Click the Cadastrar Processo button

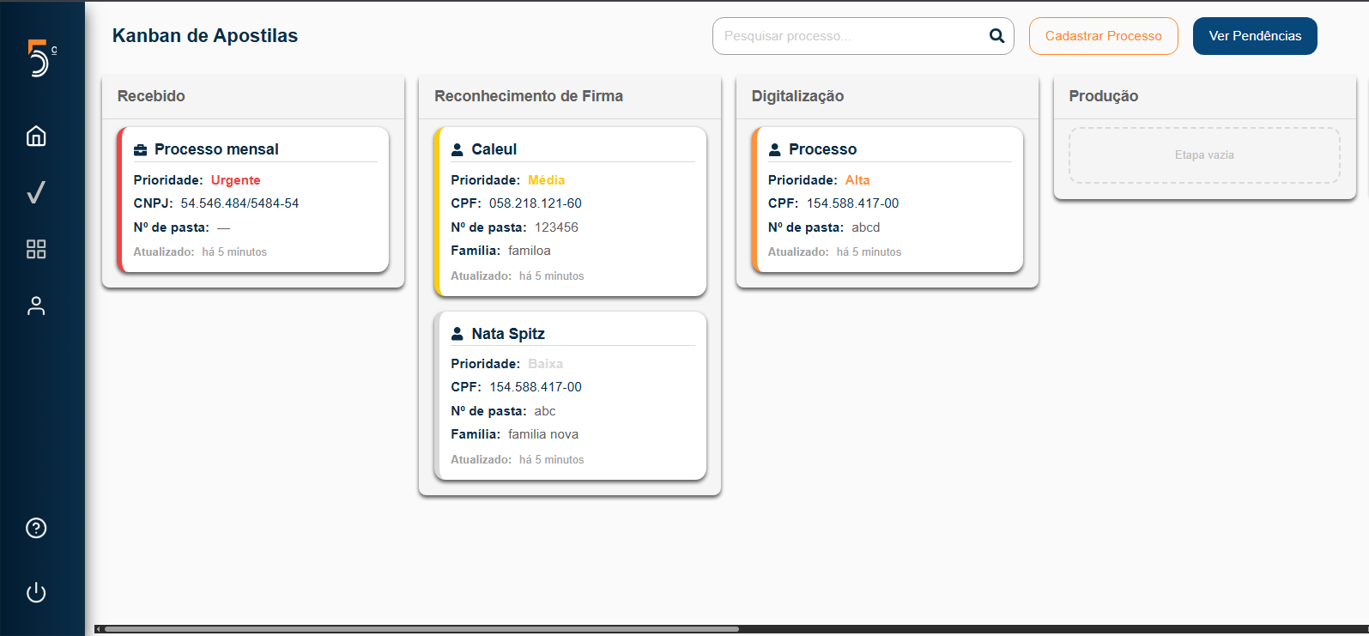(1103, 36)
